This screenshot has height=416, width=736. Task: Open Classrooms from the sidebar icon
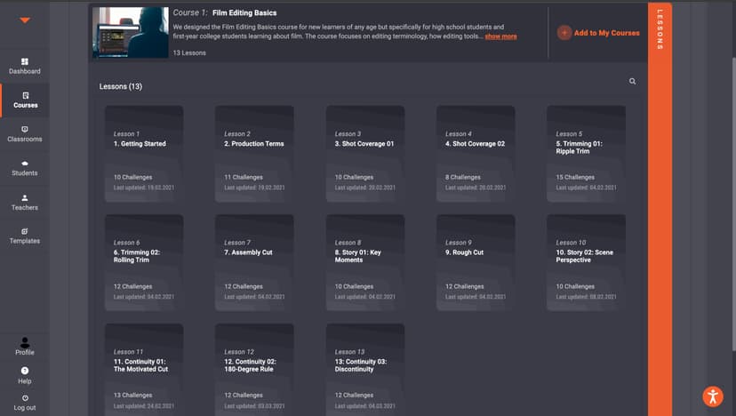point(25,129)
